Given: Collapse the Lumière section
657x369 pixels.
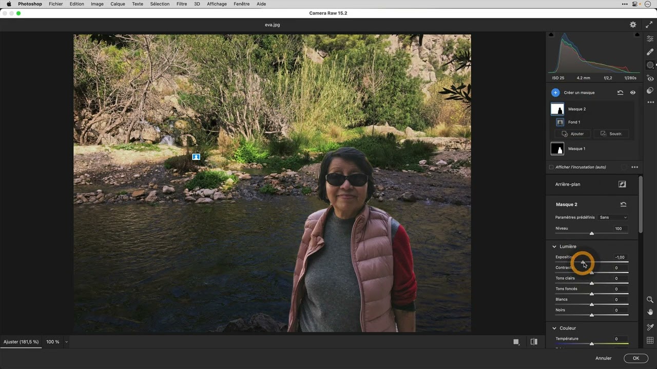Looking at the screenshot, I should [554, 247].
